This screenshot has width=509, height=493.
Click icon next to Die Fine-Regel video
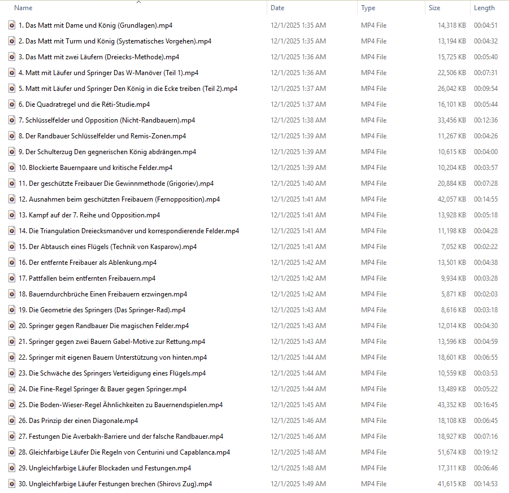tap(12, 389)
